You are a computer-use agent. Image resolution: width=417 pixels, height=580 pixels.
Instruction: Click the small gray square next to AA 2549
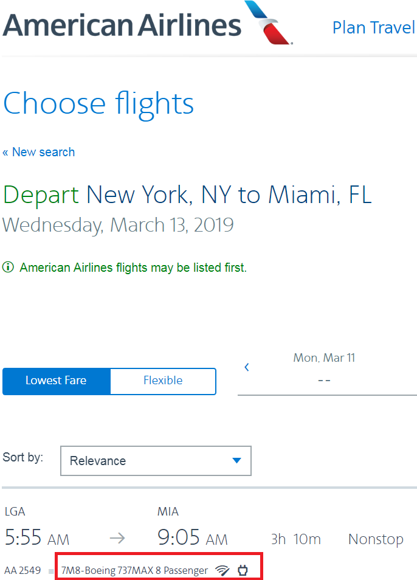51,571
